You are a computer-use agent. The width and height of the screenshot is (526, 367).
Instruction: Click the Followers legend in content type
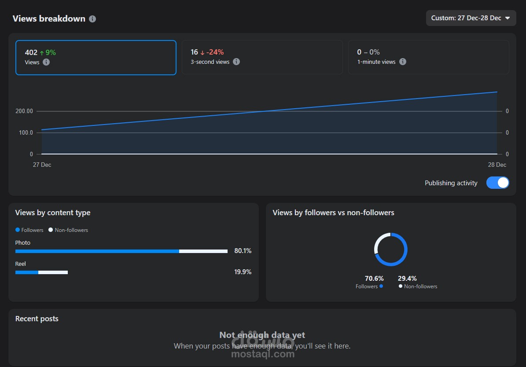pyautogui.click(x=29, y=230)
